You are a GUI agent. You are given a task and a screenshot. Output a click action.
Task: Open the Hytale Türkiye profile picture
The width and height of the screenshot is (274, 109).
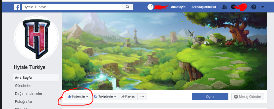pyautogui.click(x=37, y=38)
